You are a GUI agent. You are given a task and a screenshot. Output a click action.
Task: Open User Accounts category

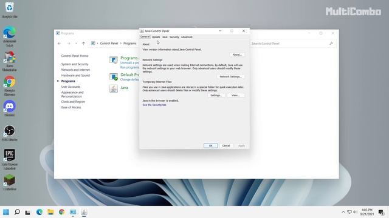click(x=71, y=87)
